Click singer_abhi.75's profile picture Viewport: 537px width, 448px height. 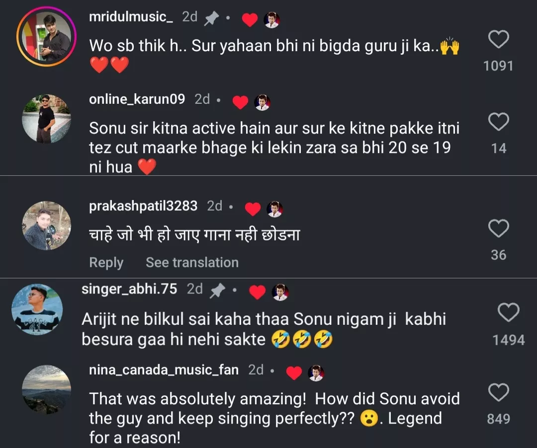pyautogui.click(x=37, y=308)
